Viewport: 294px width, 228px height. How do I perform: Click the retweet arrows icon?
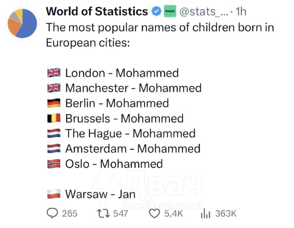coord(103,213)
